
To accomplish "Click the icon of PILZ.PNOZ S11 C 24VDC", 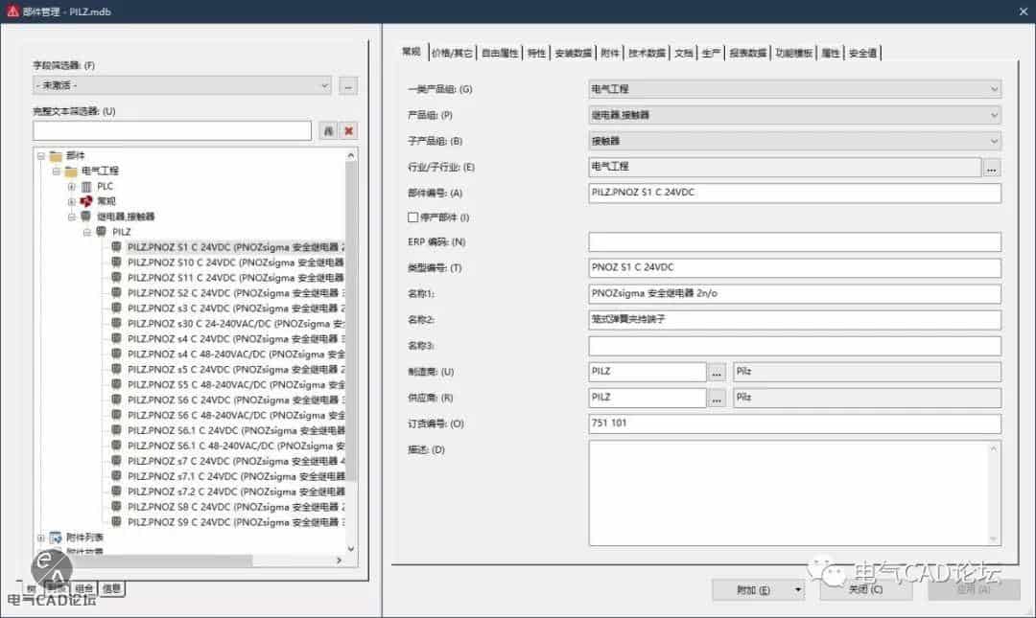I will (116, 277).
